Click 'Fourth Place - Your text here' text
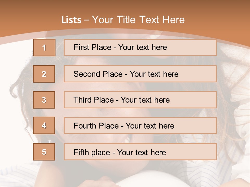The height and width of the screenshot is (187, 250). [124, 126]
